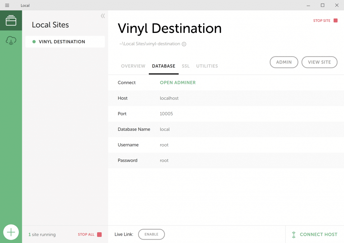The height and width of the screenshot is (243, 344).
Task: Switch to the SSL tab
Action: [x=186, y=66]
